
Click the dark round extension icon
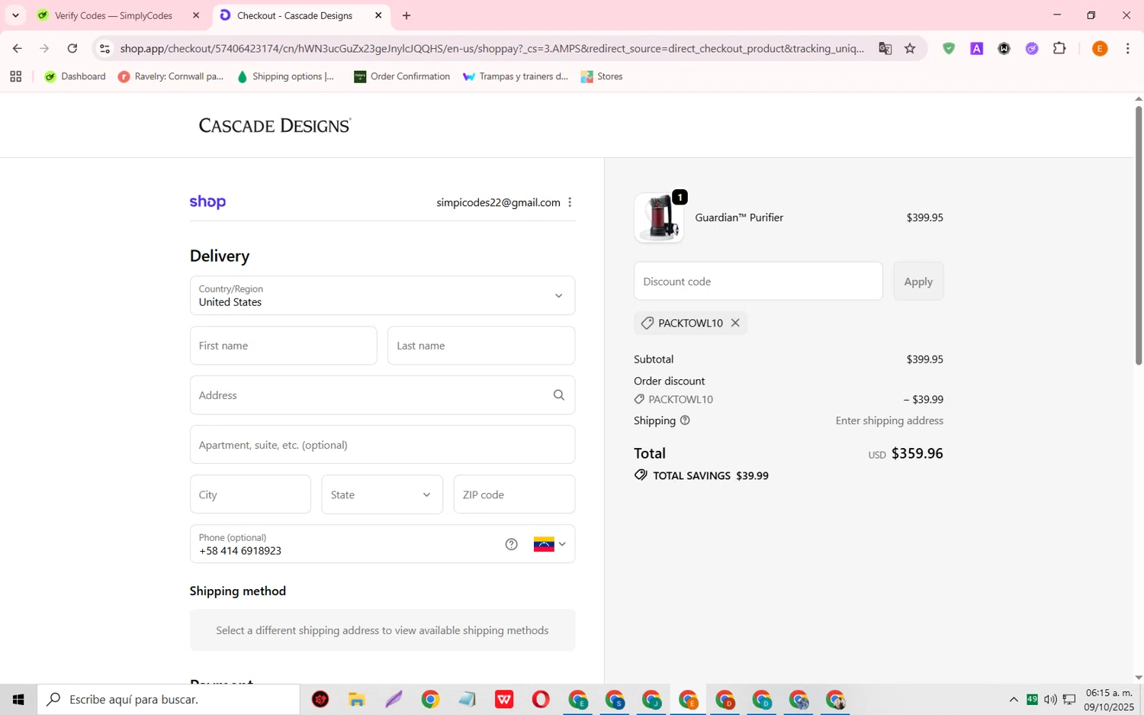point(1004,48)
